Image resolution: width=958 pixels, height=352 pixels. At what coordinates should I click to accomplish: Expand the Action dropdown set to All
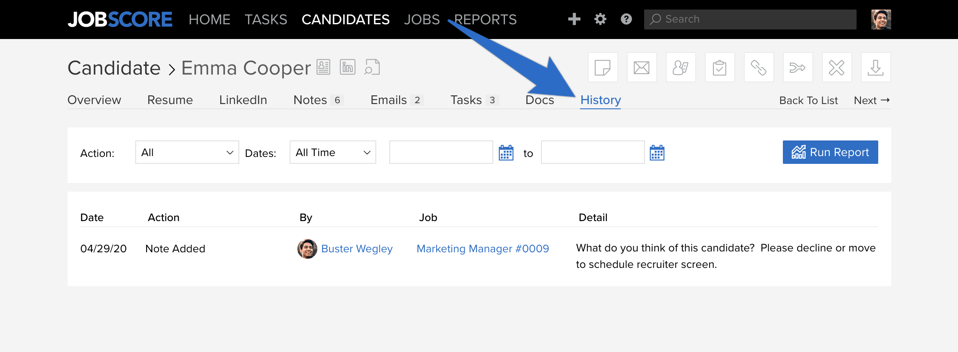pyautogui.click(x=187, y=152)
